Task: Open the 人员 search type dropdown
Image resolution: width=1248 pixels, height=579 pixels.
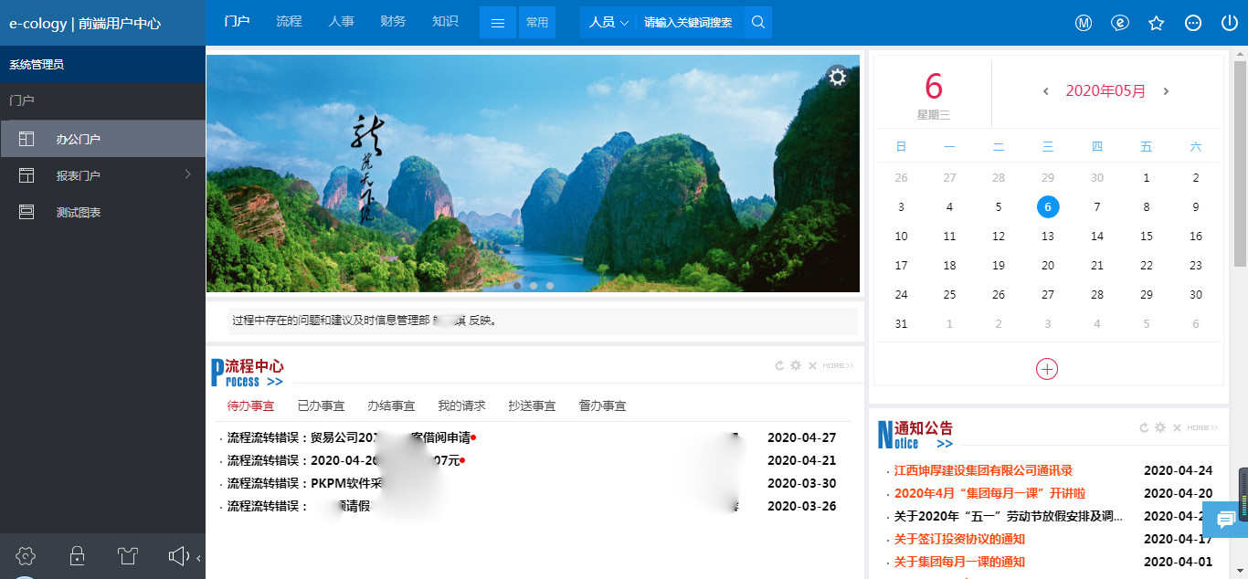Action: click(608, 23)
